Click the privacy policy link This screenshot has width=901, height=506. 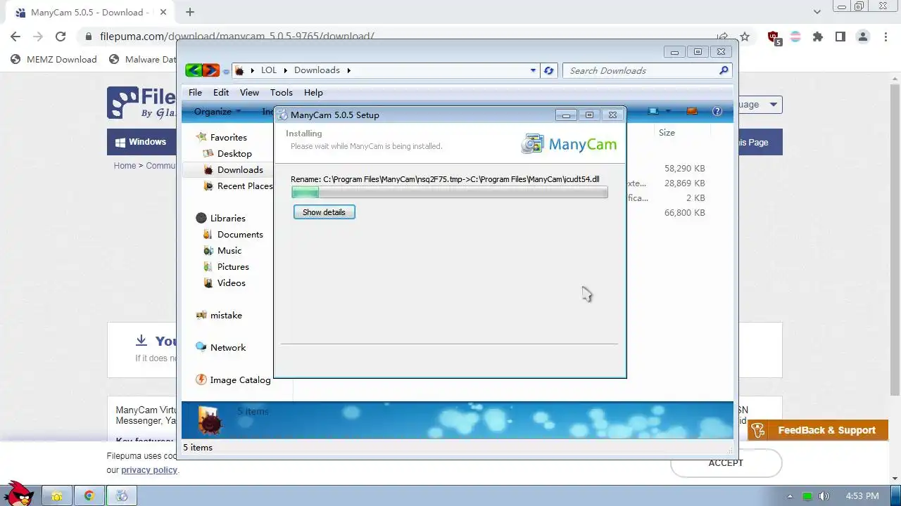click(x=149, y=469)
